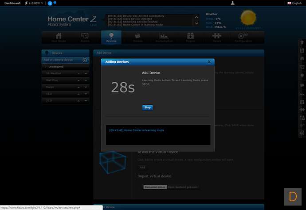Screen dimensions: 306x210
Task: Move YR Weather up
Action: [x=78, y=73]
